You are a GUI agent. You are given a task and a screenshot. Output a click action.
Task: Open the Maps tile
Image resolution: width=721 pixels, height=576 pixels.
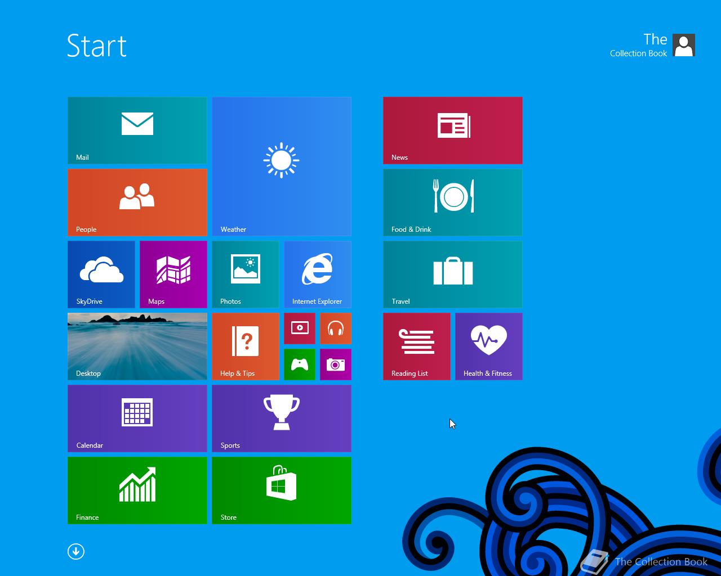173,274
